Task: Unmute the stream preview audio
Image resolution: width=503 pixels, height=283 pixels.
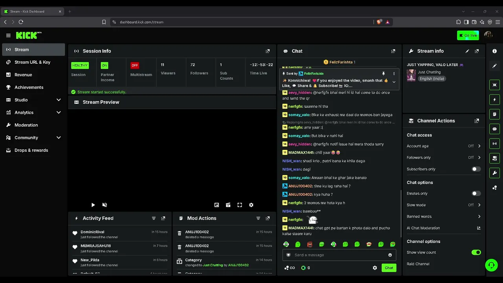Action: coord(105,205)
